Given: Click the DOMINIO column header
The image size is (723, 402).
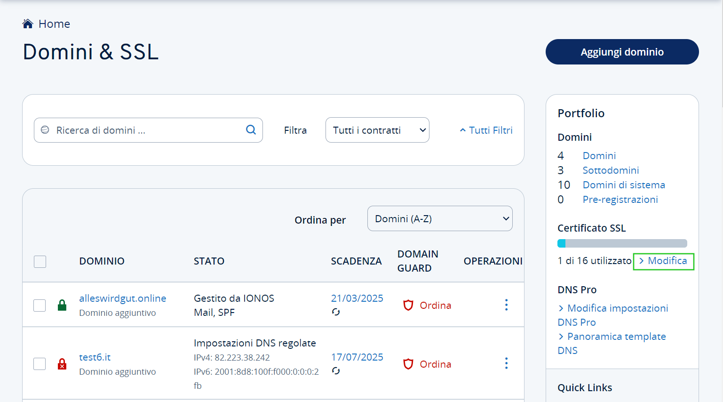Looking at the screenshot, I should click(102, 261).
